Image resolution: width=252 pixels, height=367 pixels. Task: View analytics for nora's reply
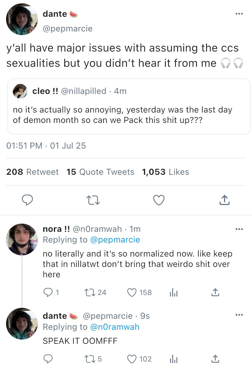click(173, 293)
